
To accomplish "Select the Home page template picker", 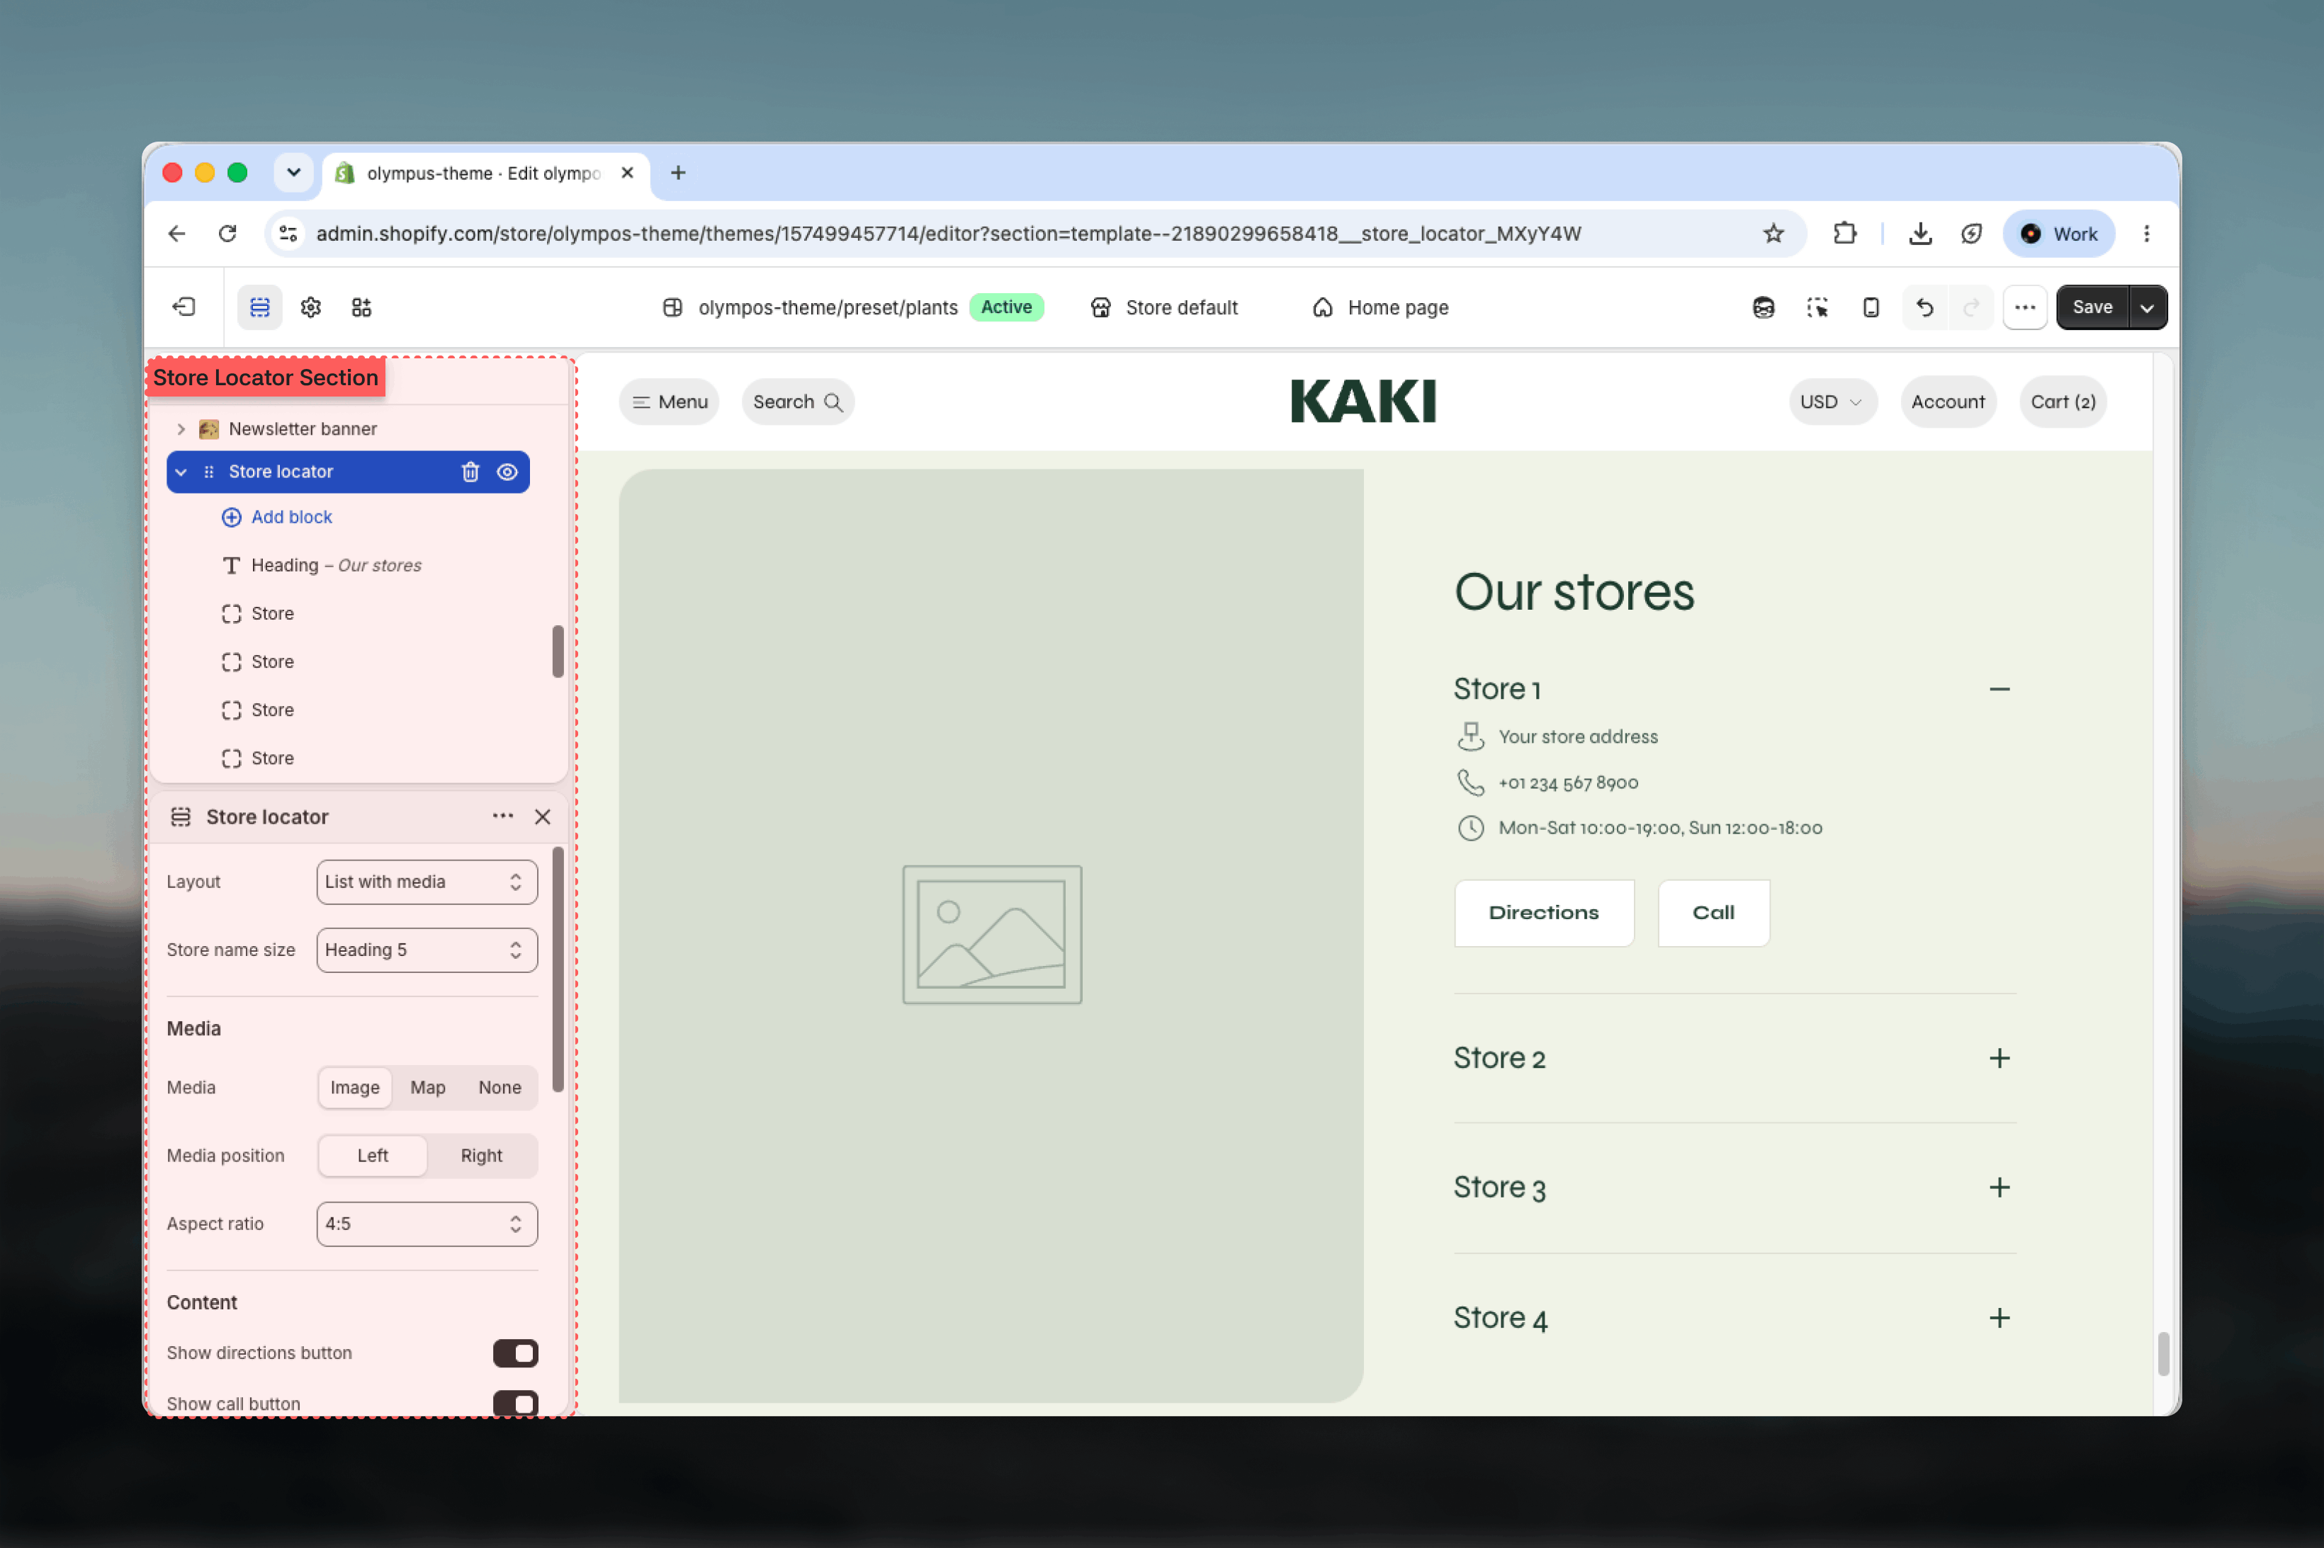I will [1380, 307].
